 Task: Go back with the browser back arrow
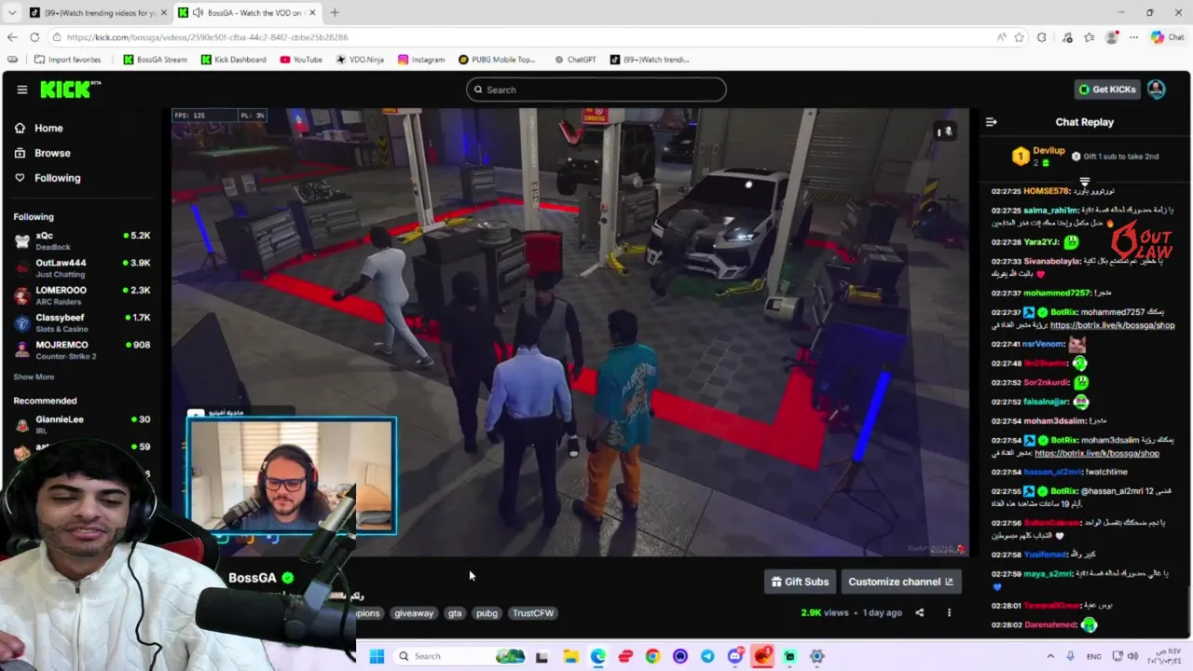click(12, 37)
